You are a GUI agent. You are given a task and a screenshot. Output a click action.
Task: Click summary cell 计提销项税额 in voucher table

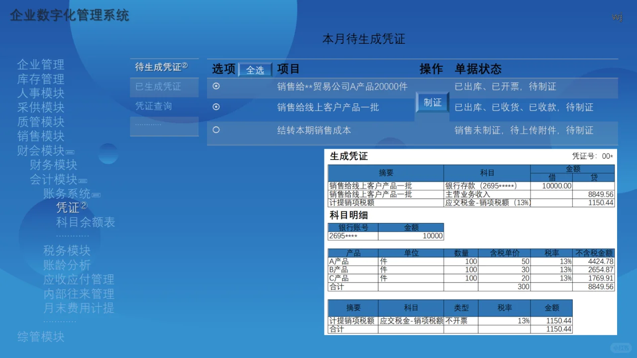click(x=386, y=203)
